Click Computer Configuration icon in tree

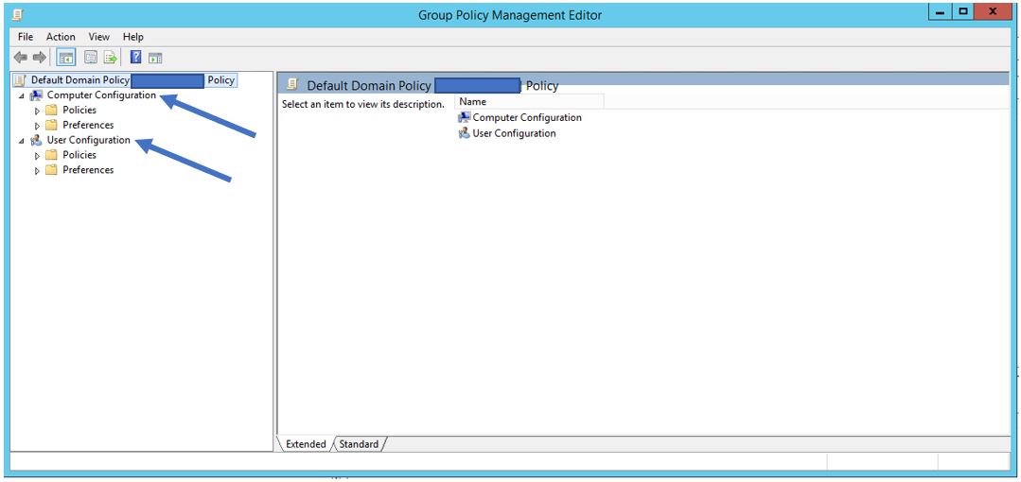point(36,95)
